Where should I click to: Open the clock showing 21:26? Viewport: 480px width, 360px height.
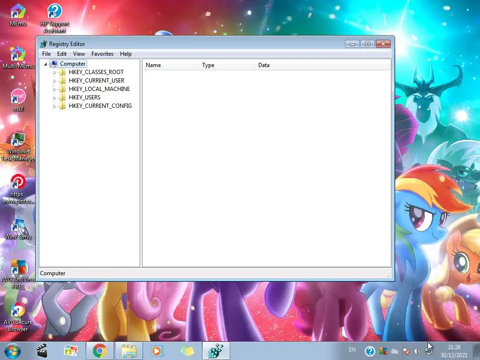454,351
